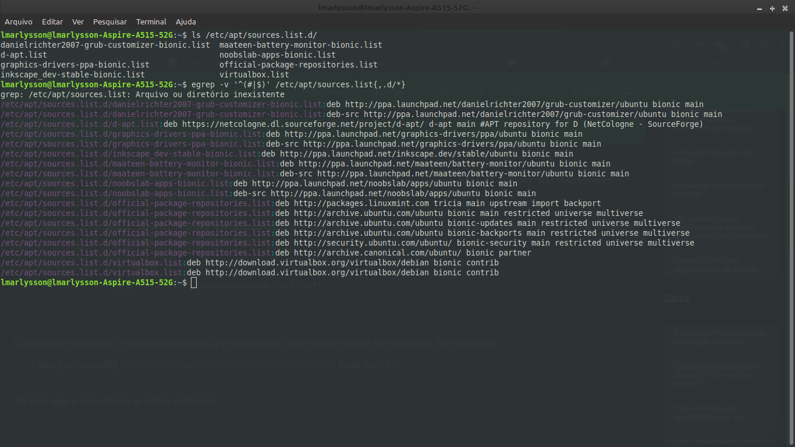Click 'graphics-drivers-ppa-bionic.list' in the ls listing

pos(75,65)
